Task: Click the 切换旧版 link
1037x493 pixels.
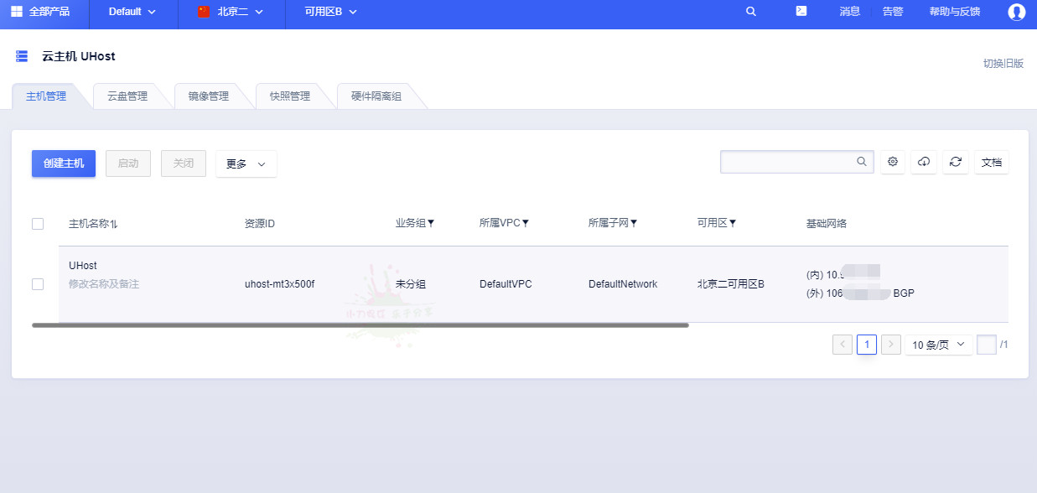Action: pyautogui.click(x=1003, y=64)
